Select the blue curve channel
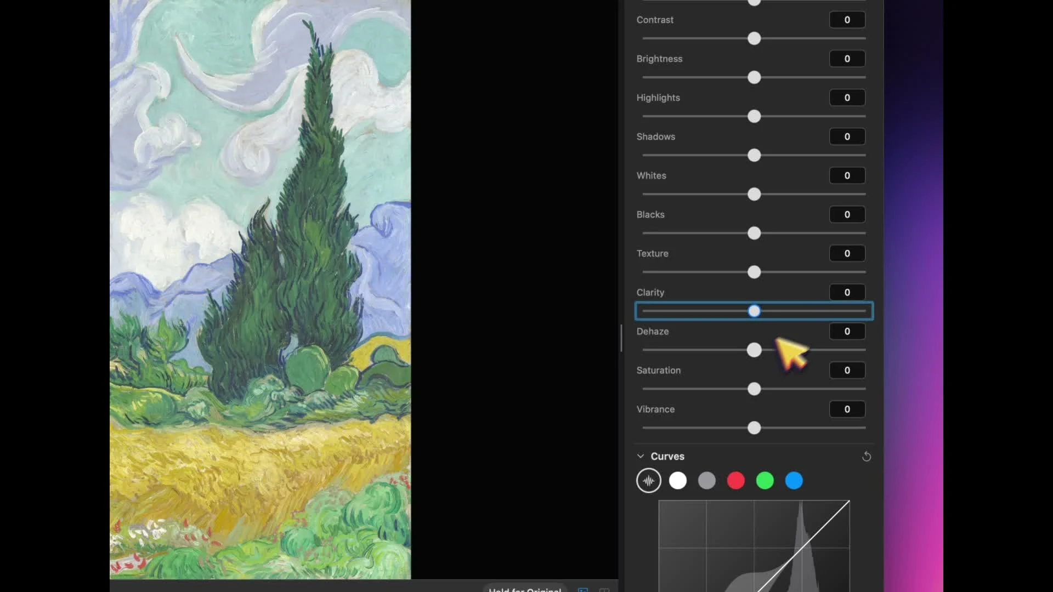This screenshot has width=1053, height=592. point(794,481)
